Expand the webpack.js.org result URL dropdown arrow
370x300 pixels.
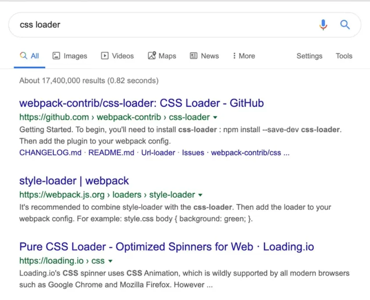tap(200, 195)
